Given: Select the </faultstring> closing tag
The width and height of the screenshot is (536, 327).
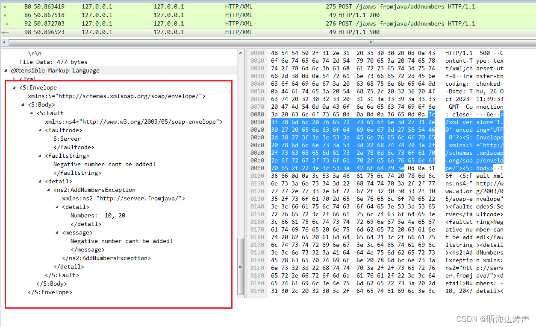Looking at the screenshot, I should click(77, 173).
